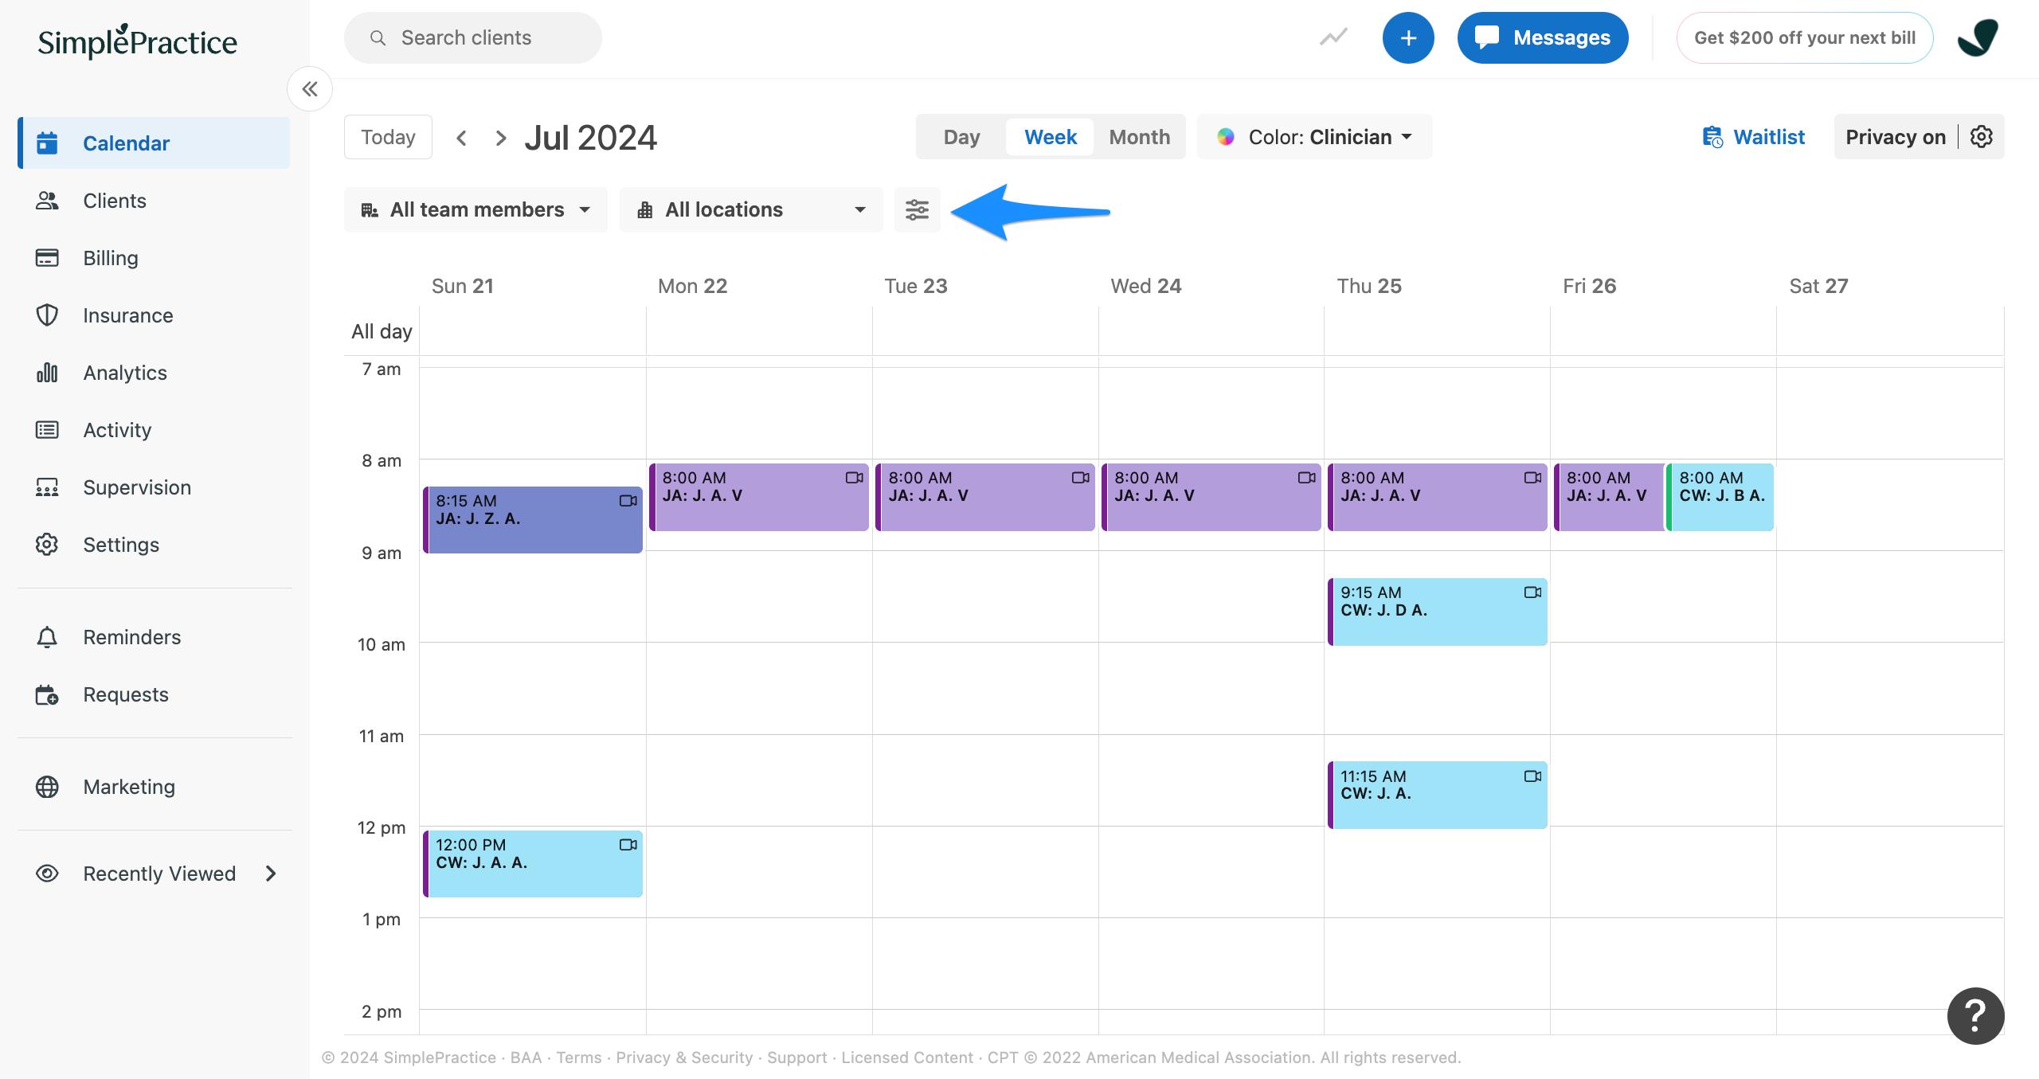
Task: Open the calendar filter sliders icon
Action: tap(918, 209)
